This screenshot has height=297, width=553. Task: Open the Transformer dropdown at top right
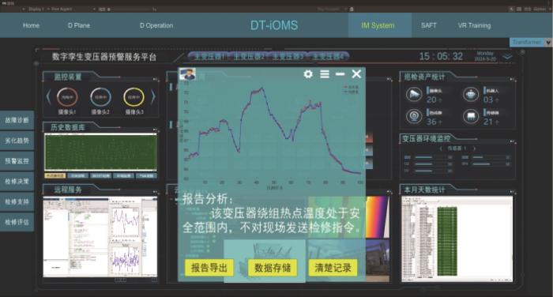[530, 42]
